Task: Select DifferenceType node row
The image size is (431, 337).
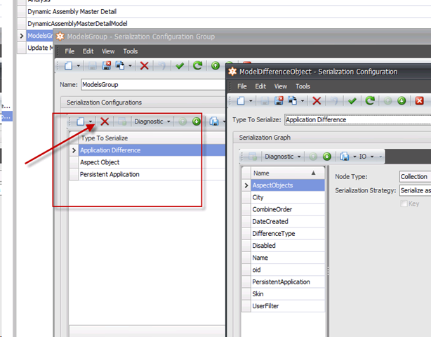Action: pyautogui.click(x=284, y=234)
